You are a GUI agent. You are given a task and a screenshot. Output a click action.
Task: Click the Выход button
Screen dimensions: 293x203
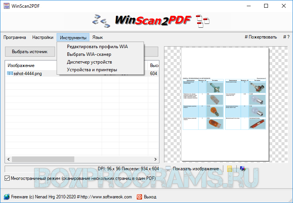click(x=147, y=197)
